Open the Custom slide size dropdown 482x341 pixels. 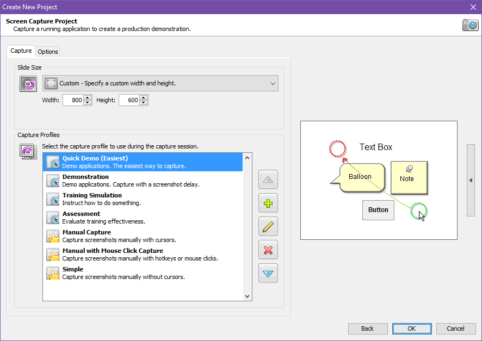pyautogui.click(x=160, y=83)
